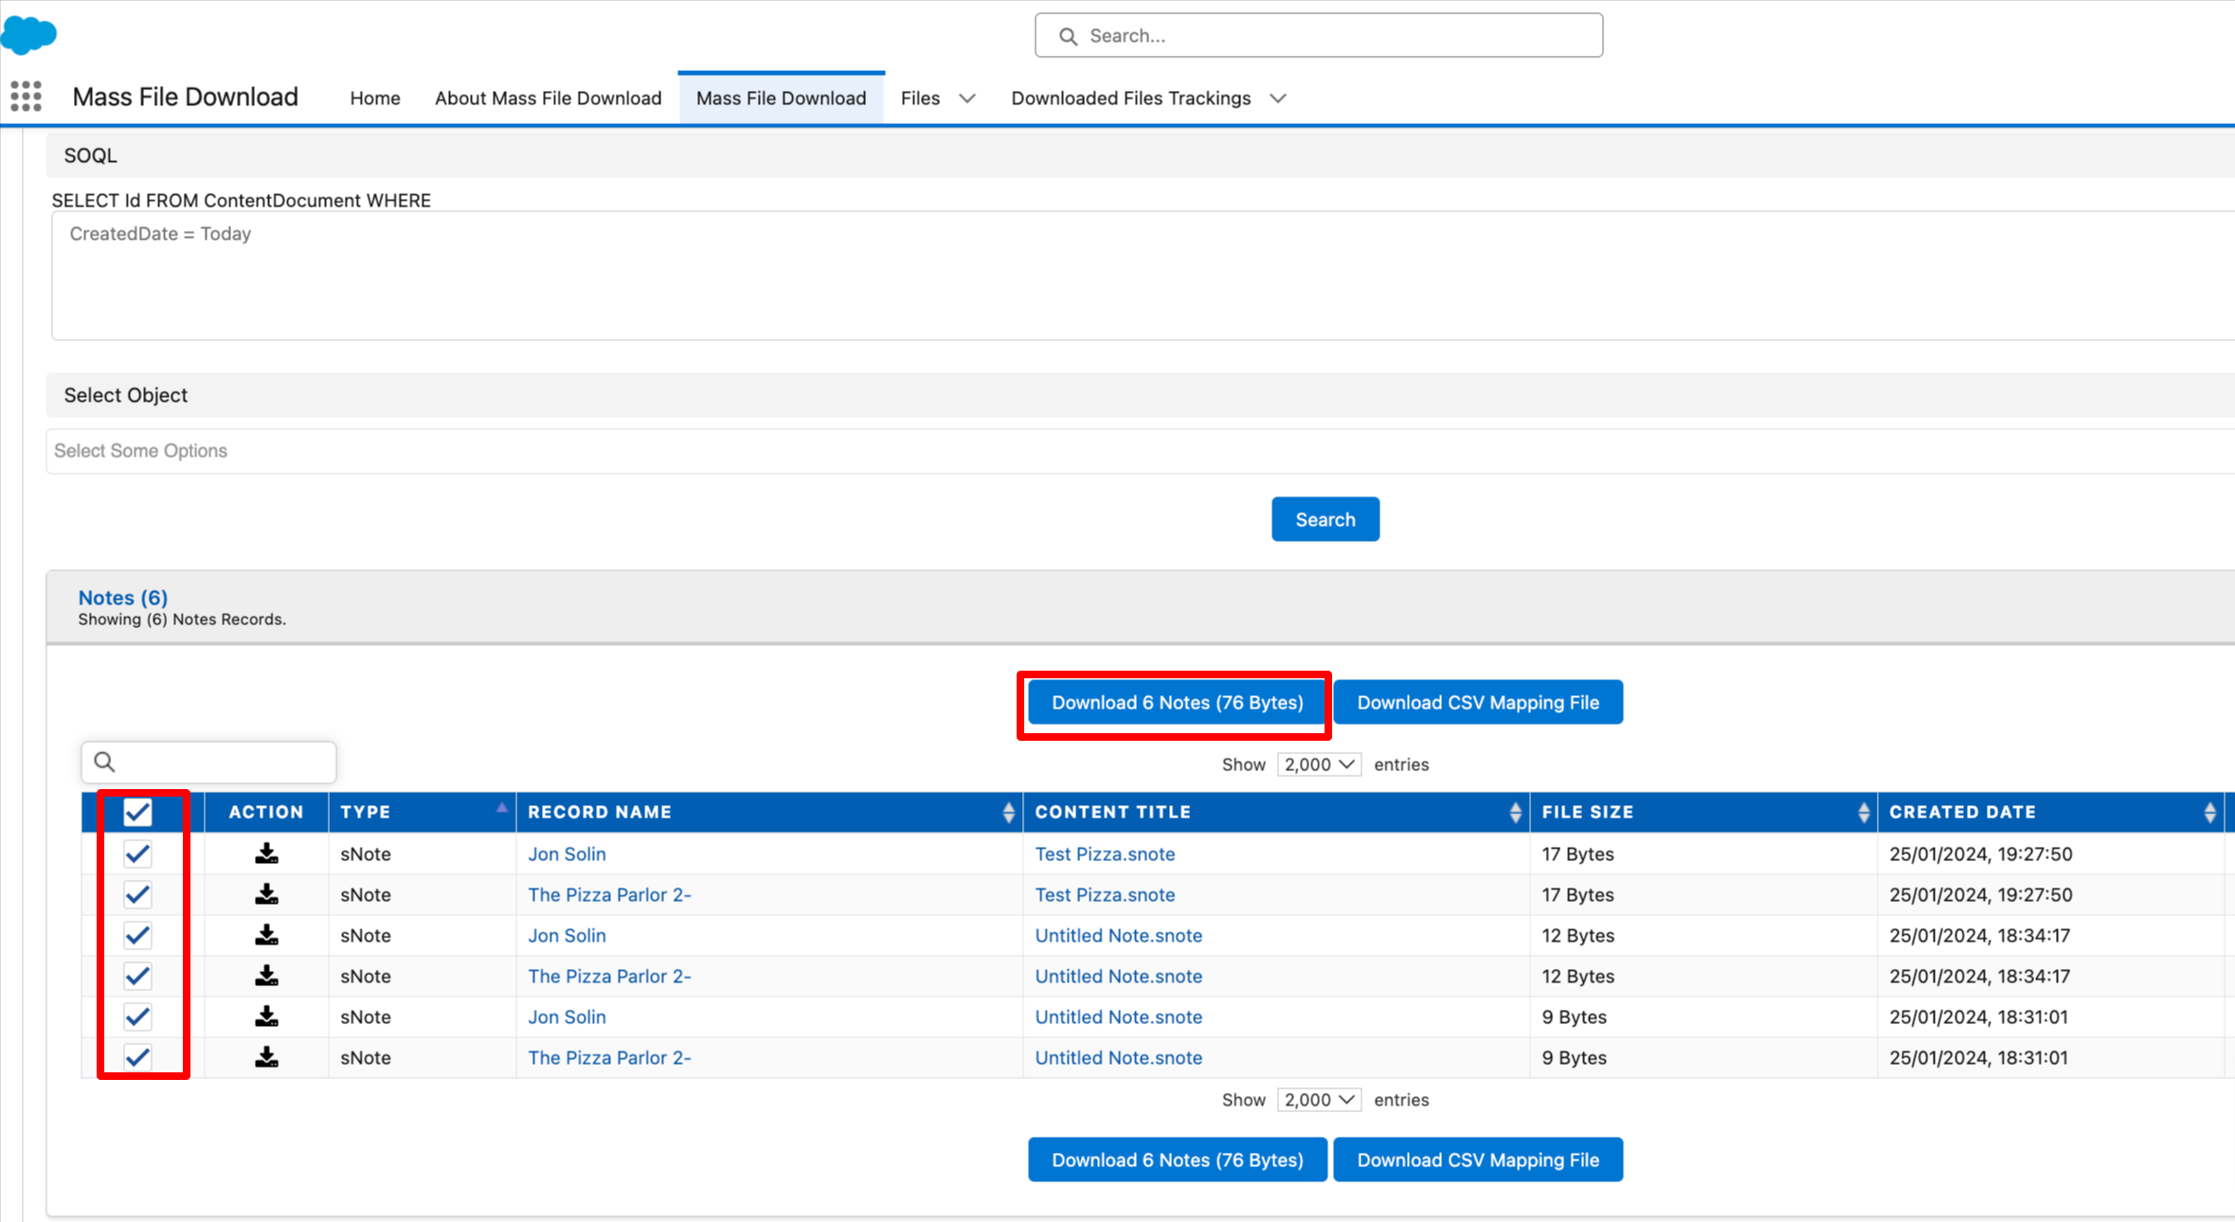Go to the Home tab

(374, 99)
